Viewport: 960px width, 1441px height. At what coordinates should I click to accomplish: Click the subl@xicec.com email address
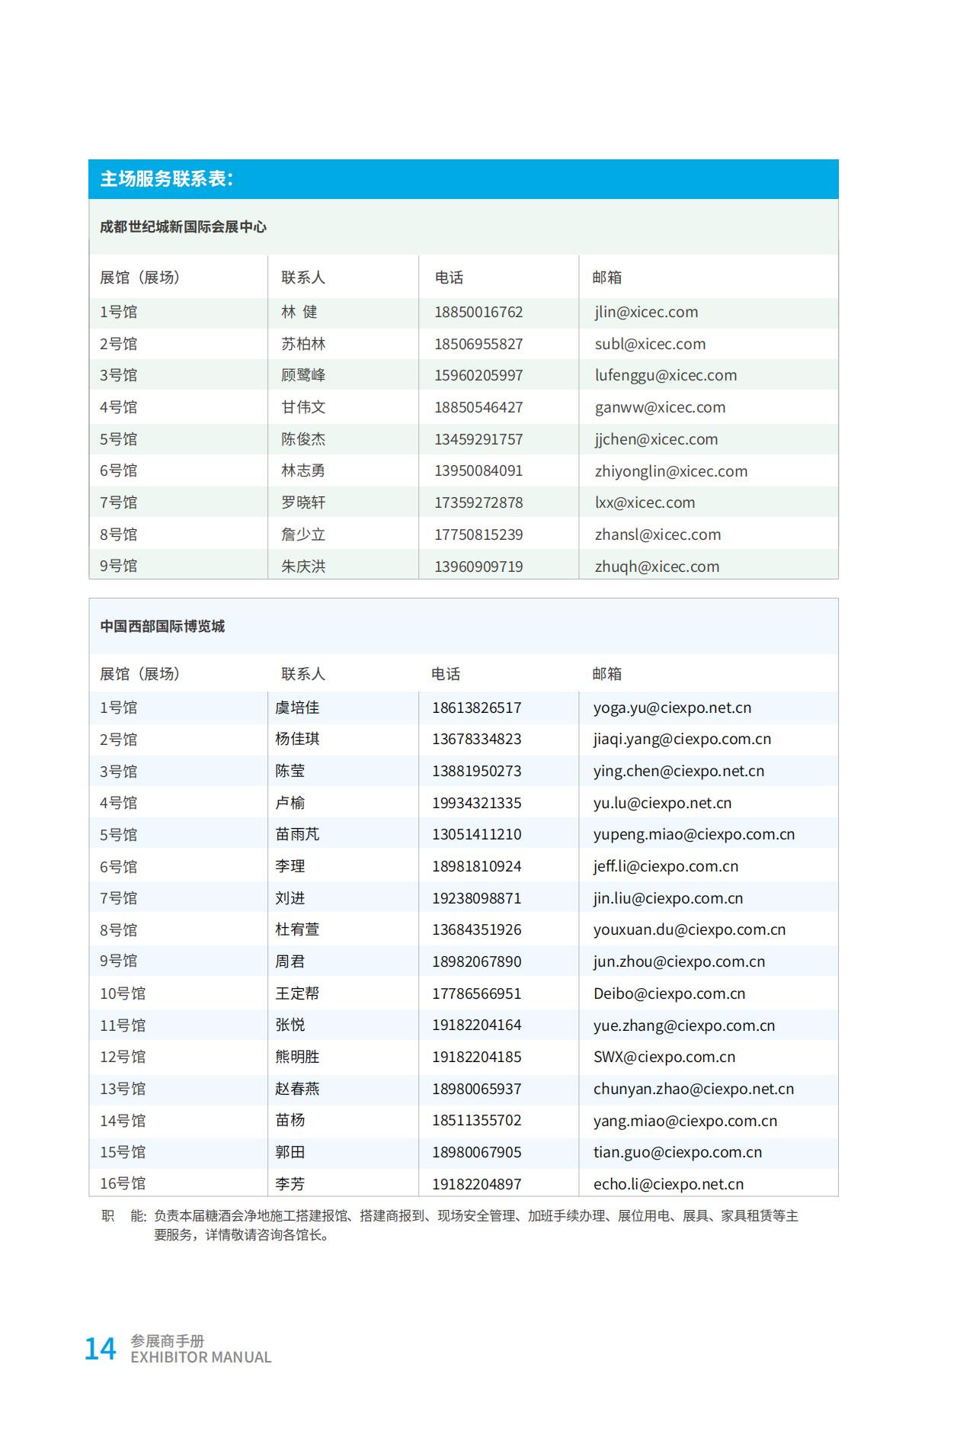650,344
